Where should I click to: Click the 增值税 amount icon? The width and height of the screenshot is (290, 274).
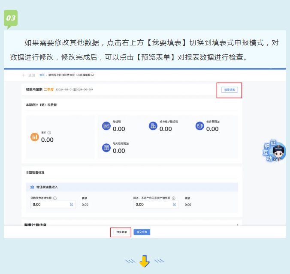[x=106, y=126]
